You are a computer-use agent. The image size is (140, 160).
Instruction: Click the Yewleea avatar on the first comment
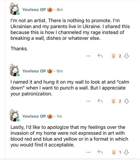[x=14, y=9]
